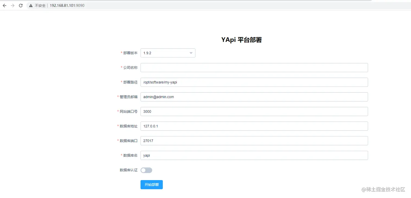Click the 数据库地址 label
411x198 pixels.
coord(129,126)
